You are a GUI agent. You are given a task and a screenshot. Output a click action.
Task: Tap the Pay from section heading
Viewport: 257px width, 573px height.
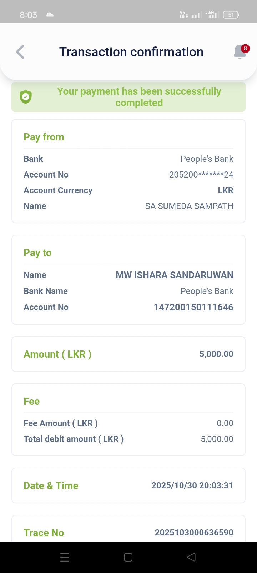tap(44, 137)
